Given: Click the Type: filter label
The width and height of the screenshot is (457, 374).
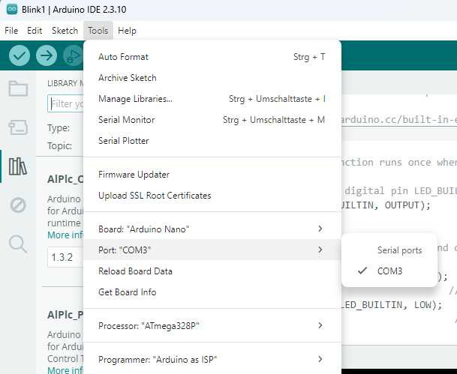Looking at the screenshot, I should [x=59, y=127].
